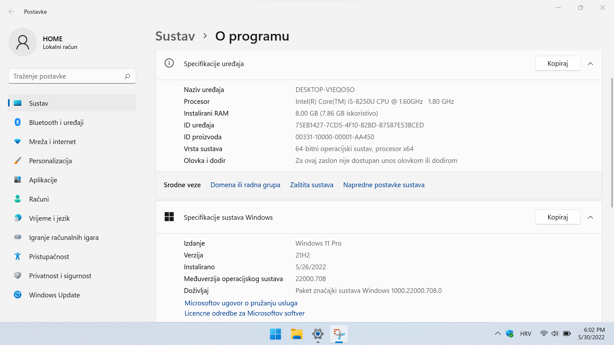614x345 pixels.
Task: Click the 8.00 GB installed RAM value
Action: (336, 113)
